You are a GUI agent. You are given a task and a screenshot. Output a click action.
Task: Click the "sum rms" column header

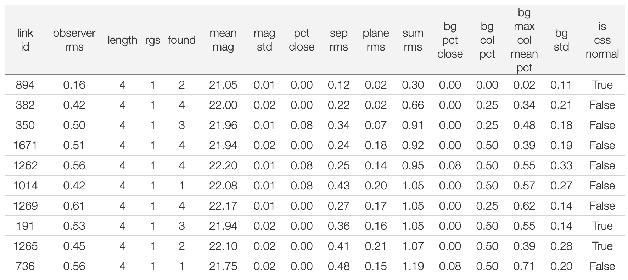point(413,40)
